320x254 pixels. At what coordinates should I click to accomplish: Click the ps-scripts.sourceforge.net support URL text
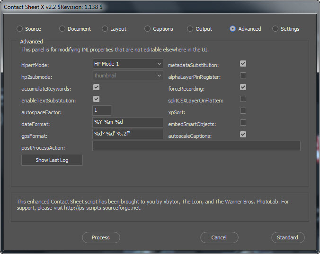tap(102, 208)
